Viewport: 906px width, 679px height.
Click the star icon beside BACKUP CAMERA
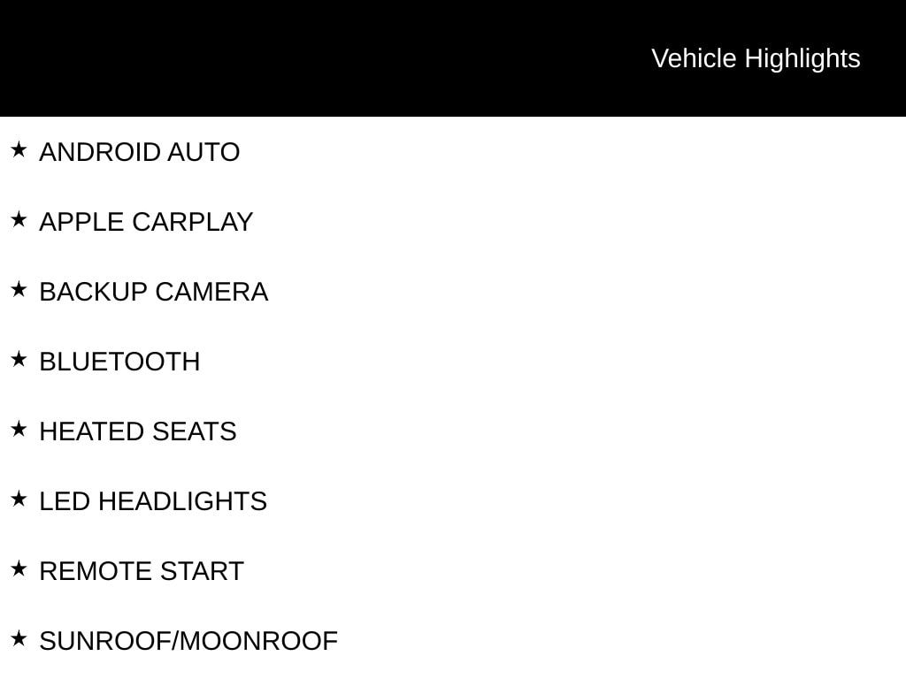[19, 289]
